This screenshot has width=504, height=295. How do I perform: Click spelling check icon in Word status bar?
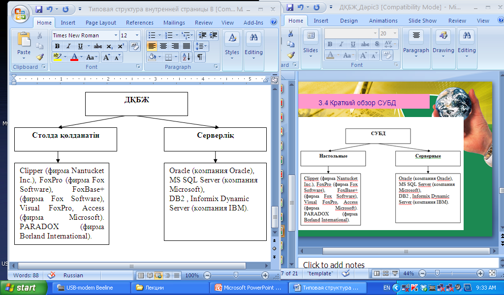pyautogui.click(x=51, y=275)
